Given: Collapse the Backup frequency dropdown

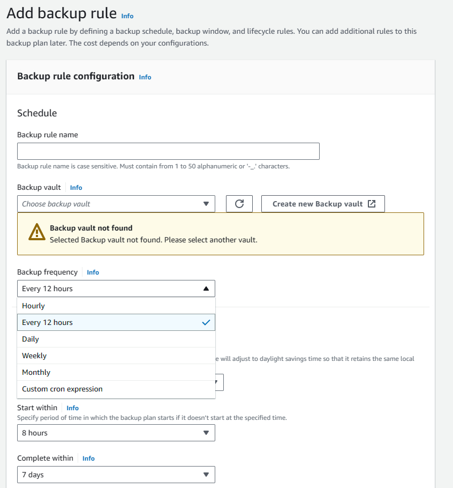Looking at the screenshot, I should (x=116, y=289).
